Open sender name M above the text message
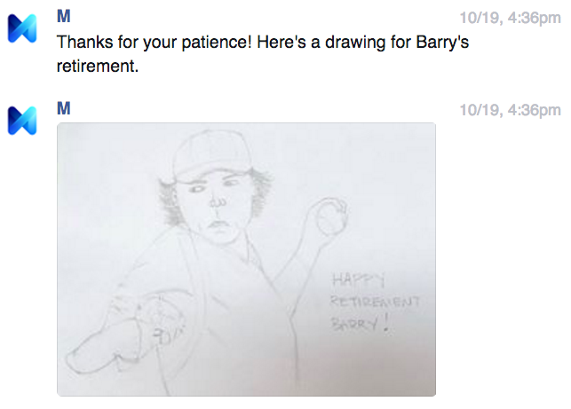This screenshot has height=409, width=571. [x=63, y=17]
